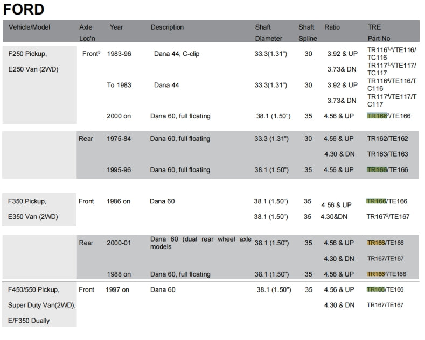Select the Ratio column header
The width and height of the screenshot is (425, 340).
pos(332,27)
